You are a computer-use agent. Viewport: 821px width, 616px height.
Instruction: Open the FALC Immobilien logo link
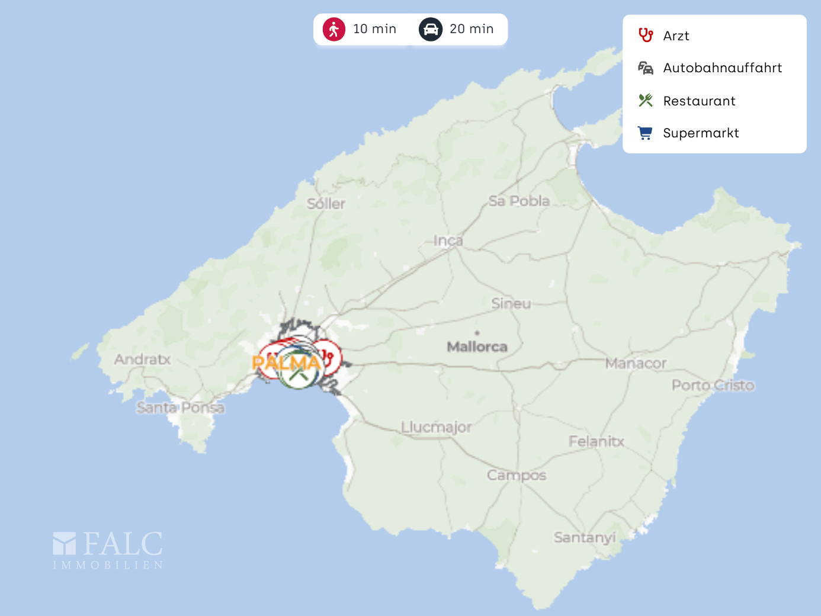[108, 550]
